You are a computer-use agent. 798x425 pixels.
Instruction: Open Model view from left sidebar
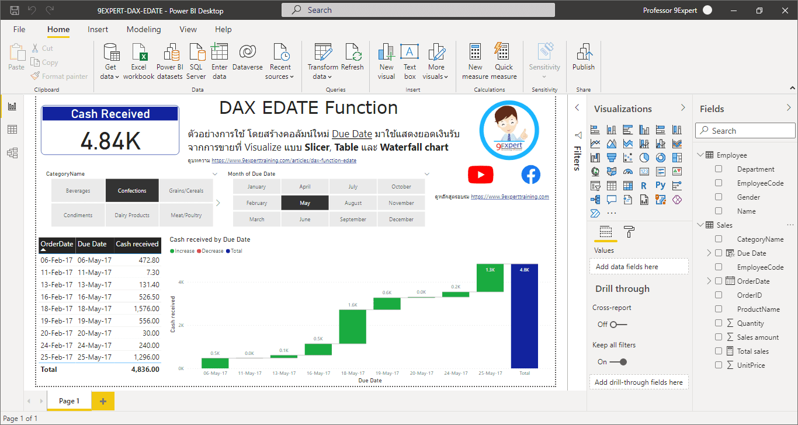pyautogui.click(x=13, y=152)
